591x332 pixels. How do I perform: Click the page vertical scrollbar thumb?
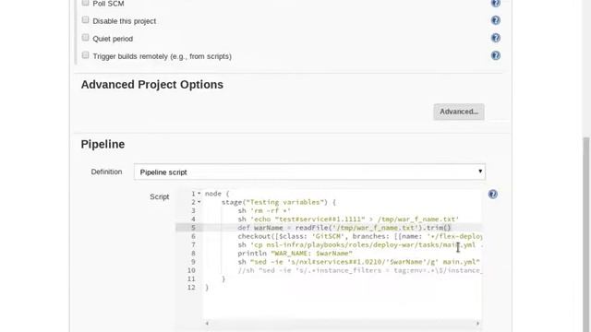tap(586, 233)
